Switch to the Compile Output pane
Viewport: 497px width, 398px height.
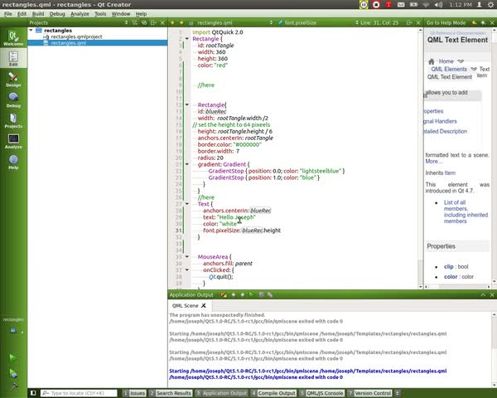click(x=277, y=393)
